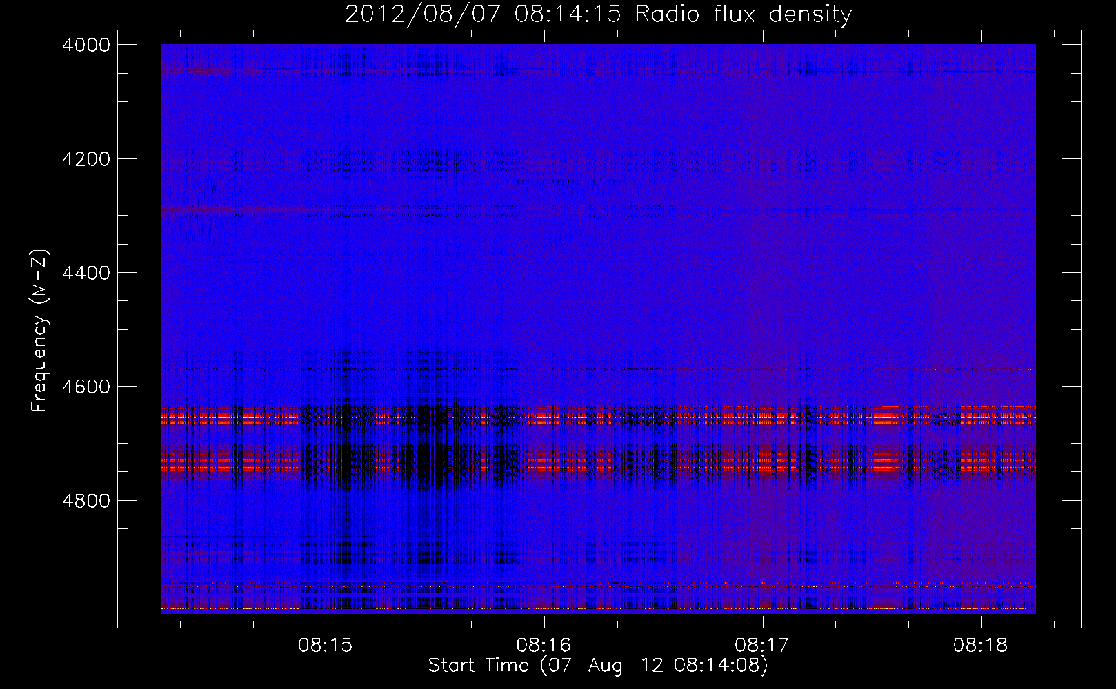1116x689 pixels.
Task: Click the 4800 frequency tick label
Action: coord(86,500)
